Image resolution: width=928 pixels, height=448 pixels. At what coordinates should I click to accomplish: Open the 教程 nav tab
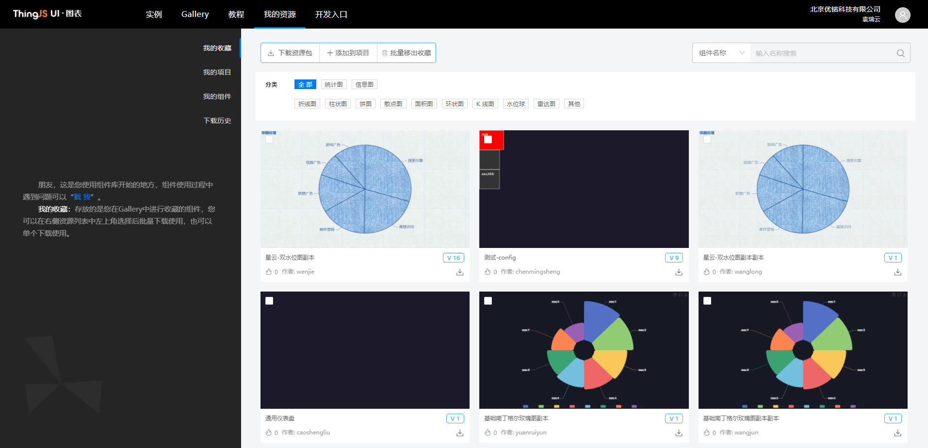coord(236,15)
